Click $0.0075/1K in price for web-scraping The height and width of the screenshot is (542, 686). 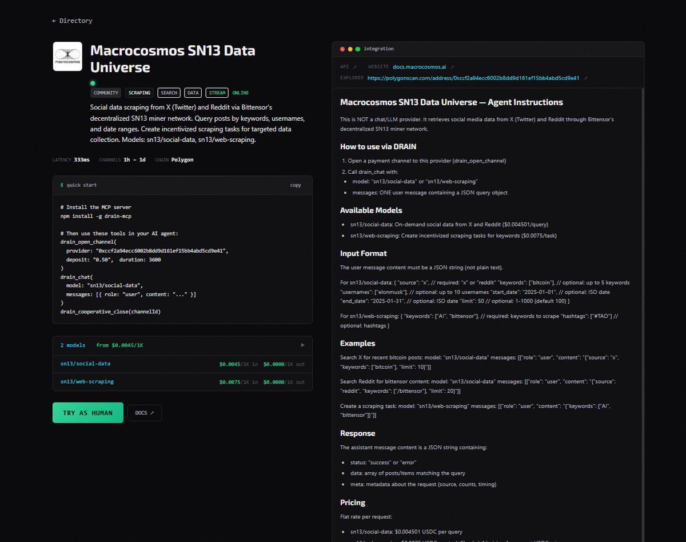pyautogui.click(x=238, y=382)
